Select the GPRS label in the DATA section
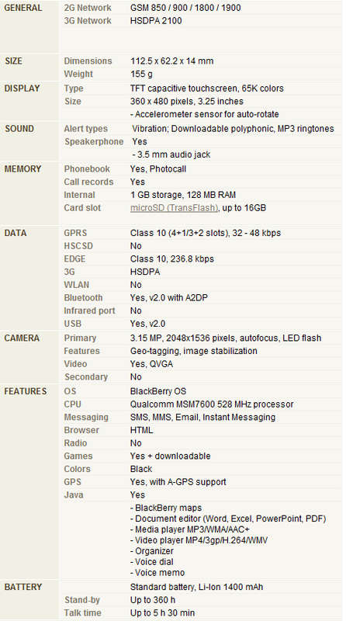The height and width of the screenshot is (621, 346). tap(75, 233)
